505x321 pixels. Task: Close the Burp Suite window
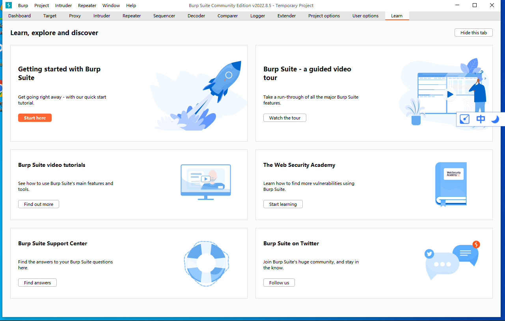coord(492,5)
